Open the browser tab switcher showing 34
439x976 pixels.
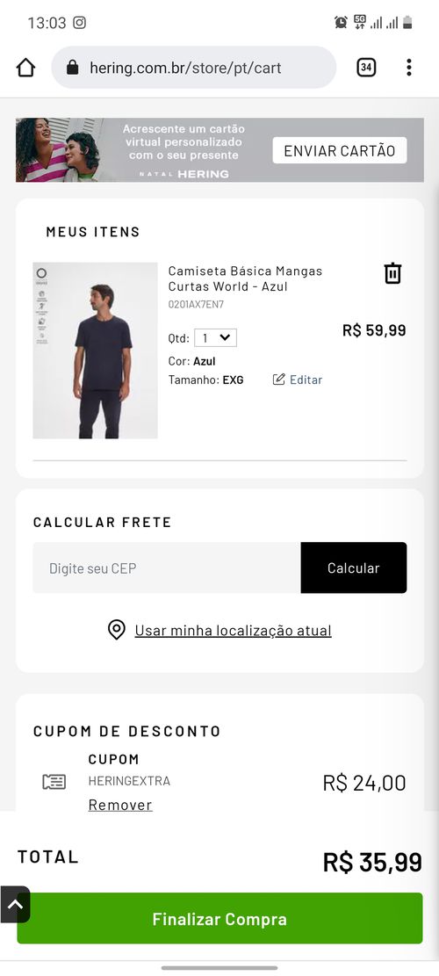click(366, 68)
